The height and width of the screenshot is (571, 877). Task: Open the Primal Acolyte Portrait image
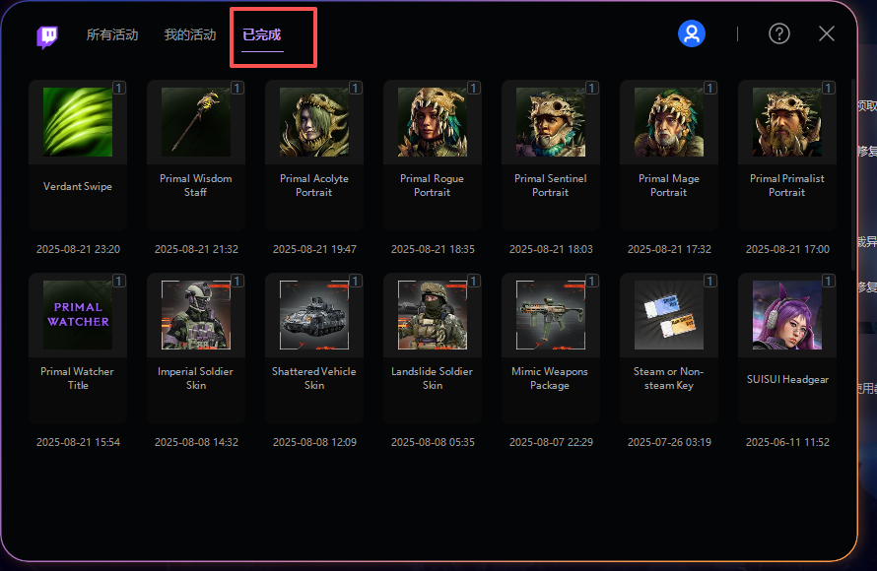(314, 122)
